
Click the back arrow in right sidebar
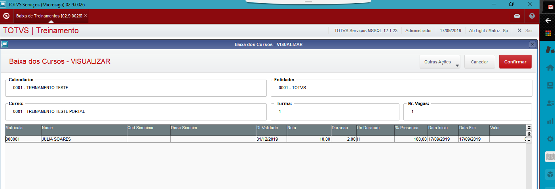click(x=548, y=21)
